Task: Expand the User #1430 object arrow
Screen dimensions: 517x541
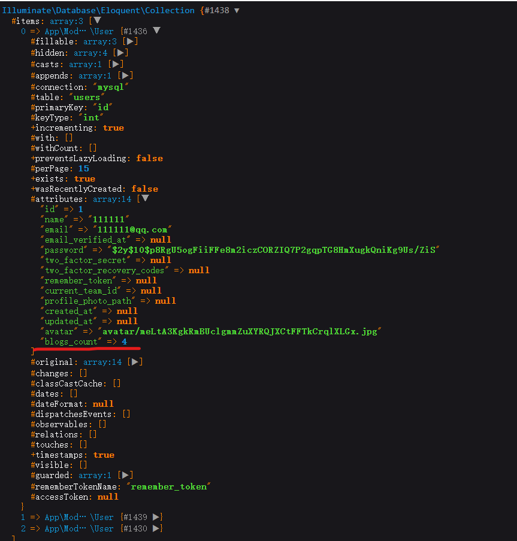Action: click(156, 528)
